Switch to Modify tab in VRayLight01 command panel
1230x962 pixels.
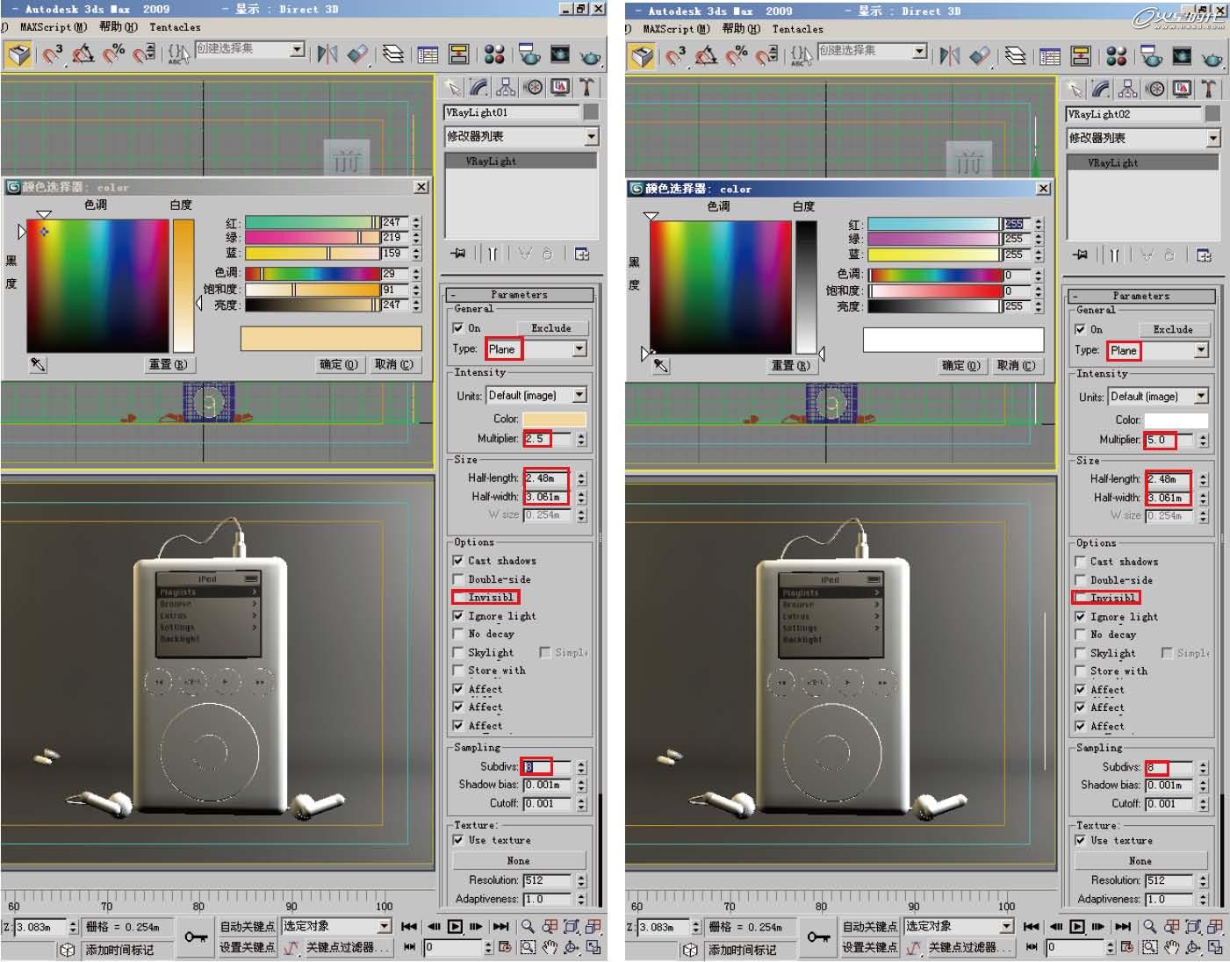click(x=478, y=87)
